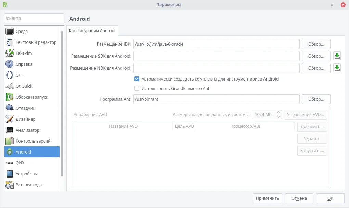Open the Справка settings icon

click(x=10, y=64)
